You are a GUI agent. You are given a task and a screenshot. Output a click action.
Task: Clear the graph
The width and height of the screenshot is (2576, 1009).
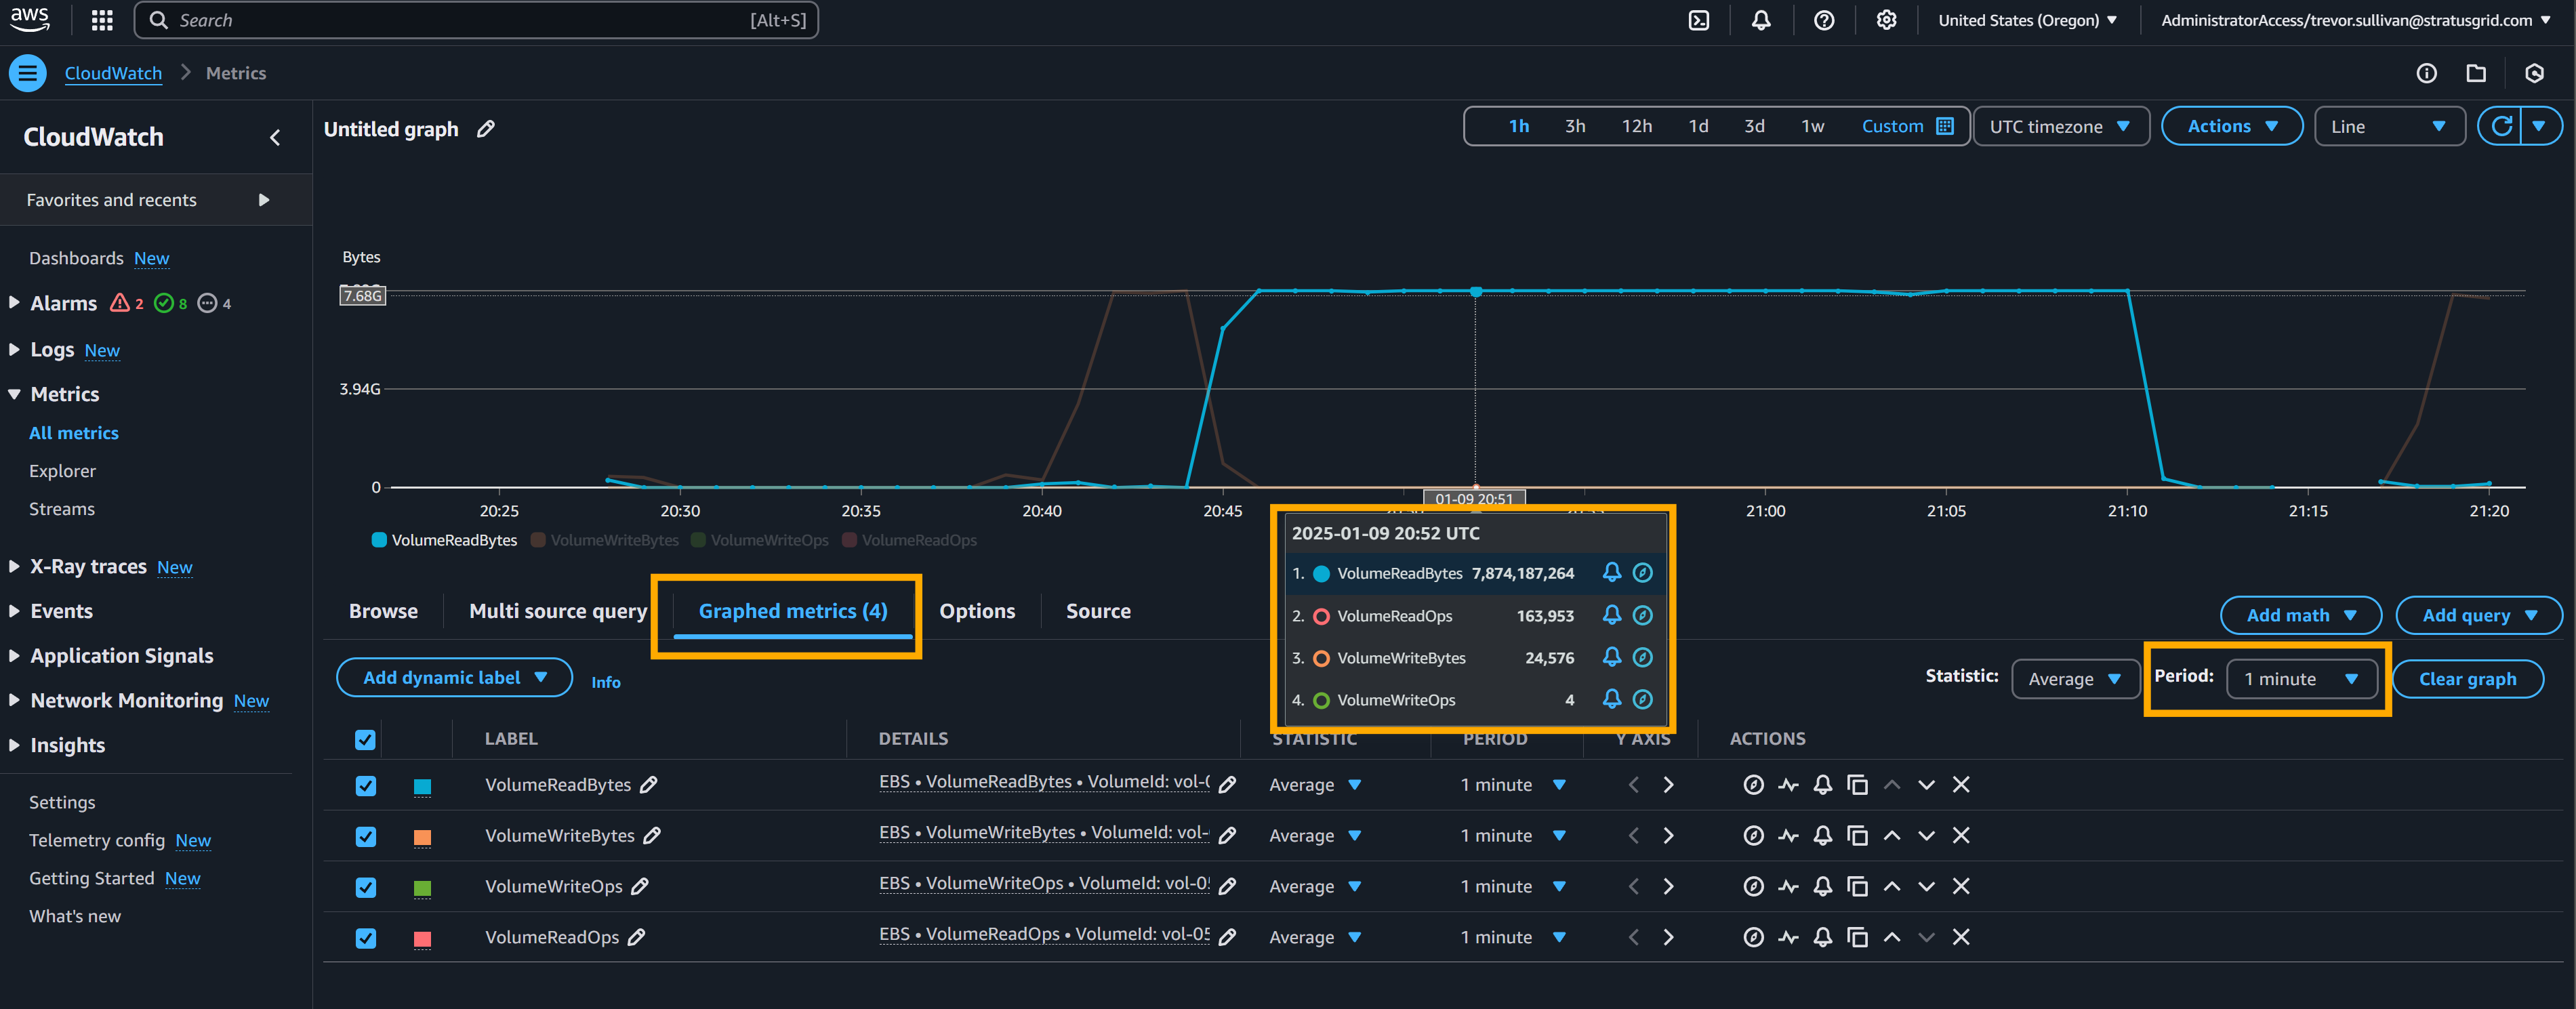tap(2467, 679)
